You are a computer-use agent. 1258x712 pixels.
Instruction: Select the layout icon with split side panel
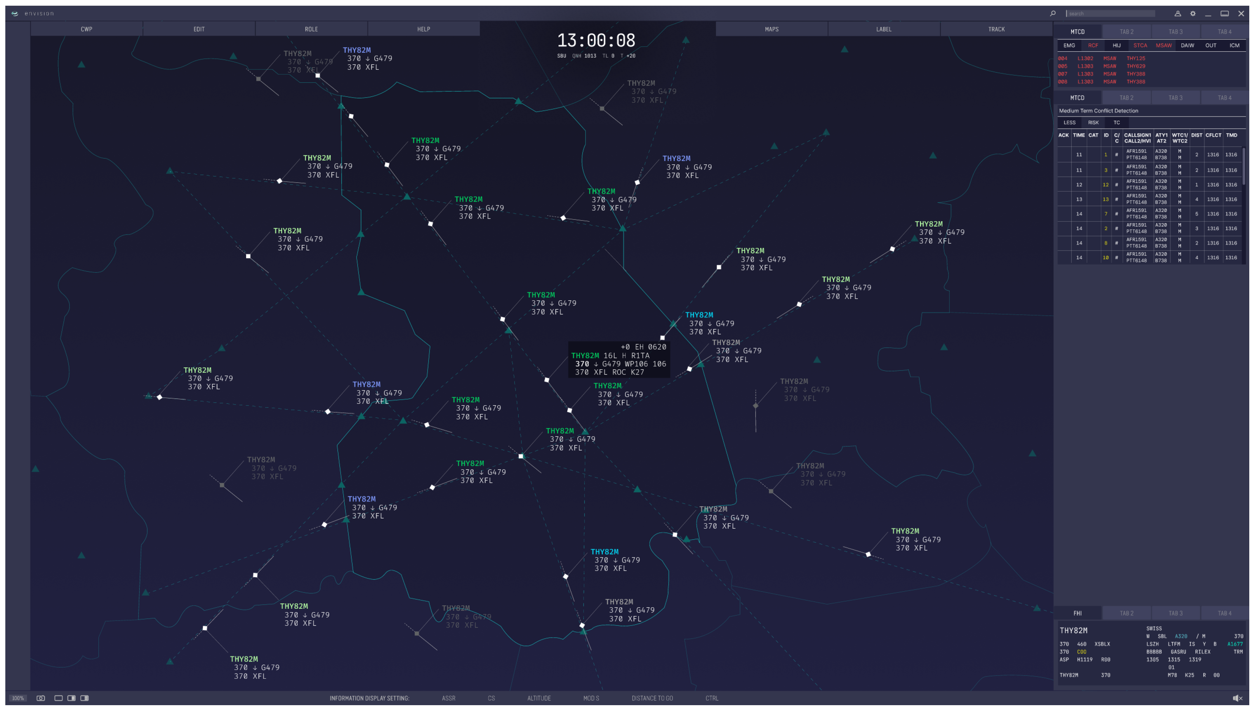tap(85, 698)
